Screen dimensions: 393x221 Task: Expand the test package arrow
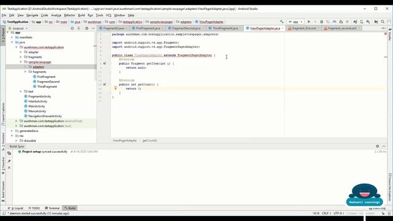click(x=21, y=91)
